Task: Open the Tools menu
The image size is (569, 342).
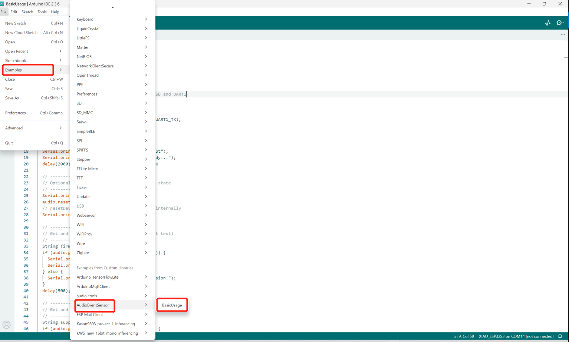Action: pos(42,12)
